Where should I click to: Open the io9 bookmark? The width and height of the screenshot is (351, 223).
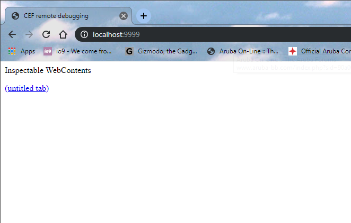[77, 51]
